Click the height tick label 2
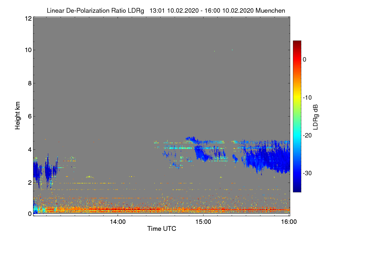Viewport: 381px width, 254px height. 29,183
